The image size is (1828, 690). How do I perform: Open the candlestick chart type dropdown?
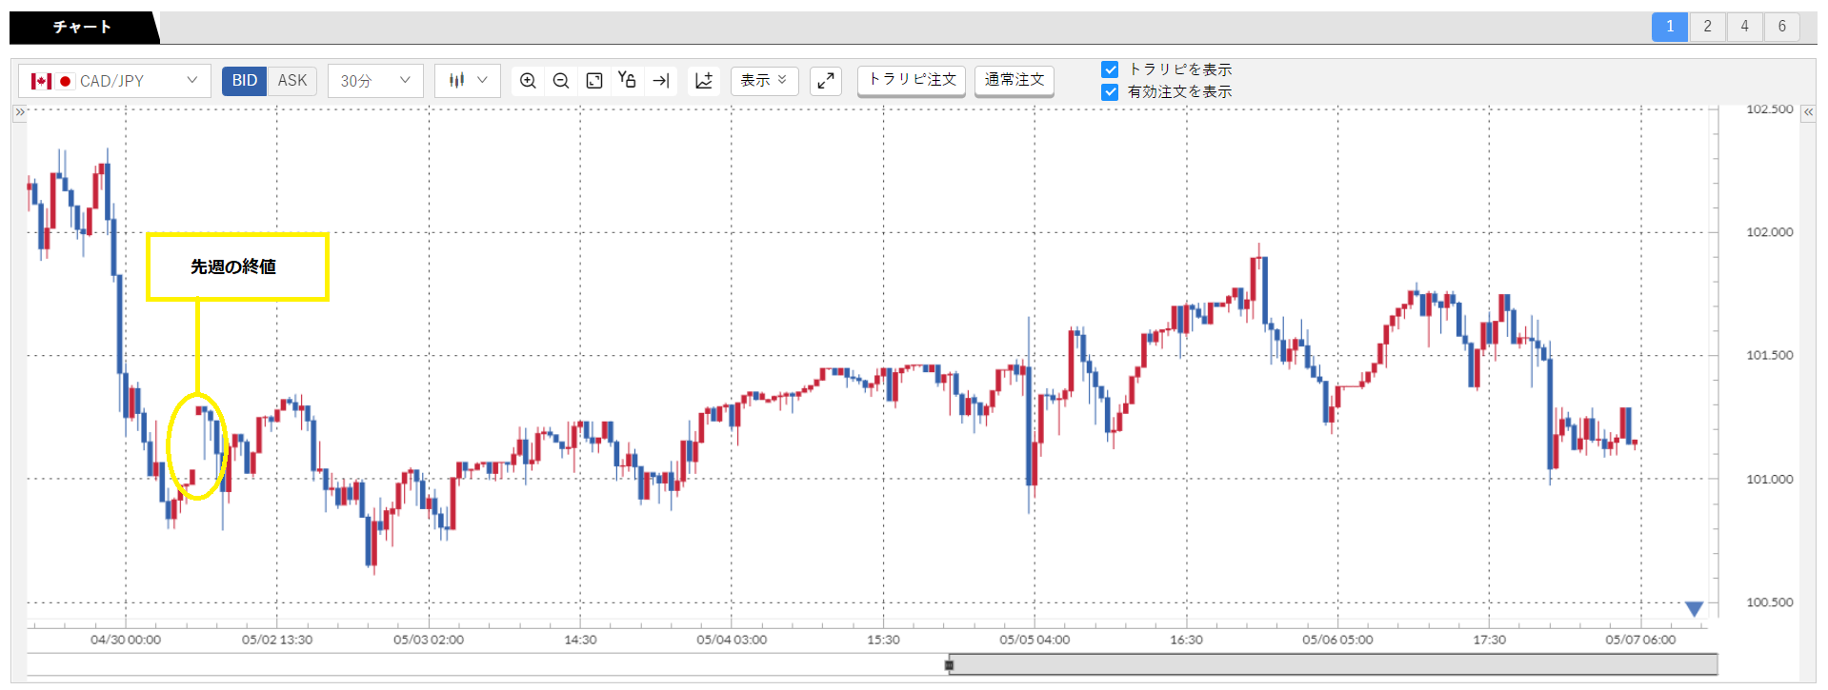point(468,81)
